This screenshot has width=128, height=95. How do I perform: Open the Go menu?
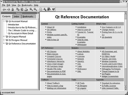[x=19, y=5]
